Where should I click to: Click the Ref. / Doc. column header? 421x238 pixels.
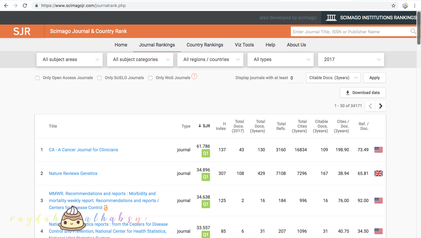click(x=364, y=126)
